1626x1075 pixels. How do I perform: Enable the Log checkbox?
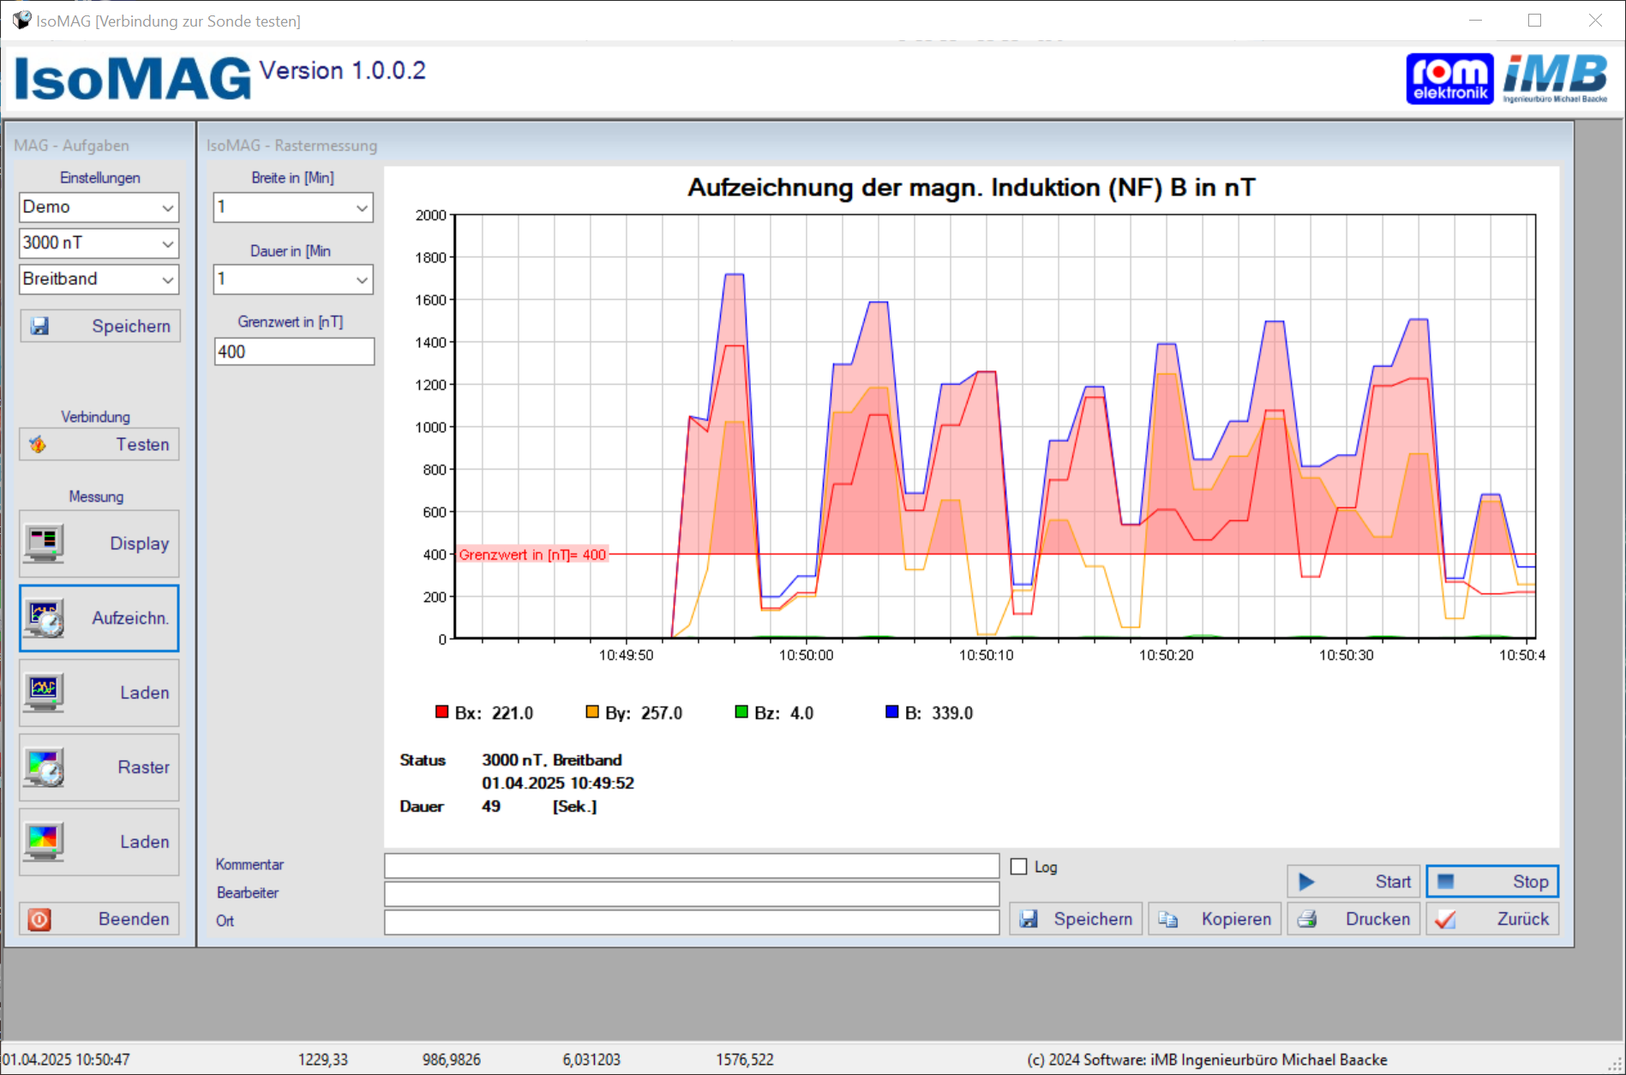point(1018,867)
